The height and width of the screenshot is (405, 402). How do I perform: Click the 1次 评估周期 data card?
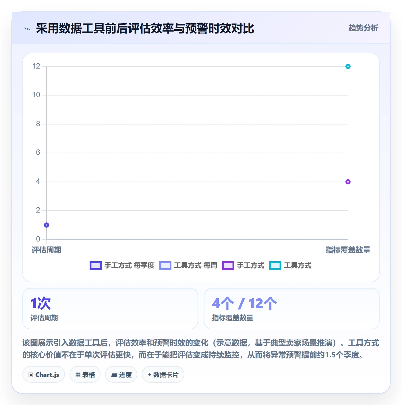tap(110, 309)
